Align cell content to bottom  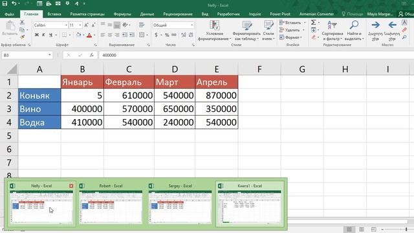tap(116, 25)
